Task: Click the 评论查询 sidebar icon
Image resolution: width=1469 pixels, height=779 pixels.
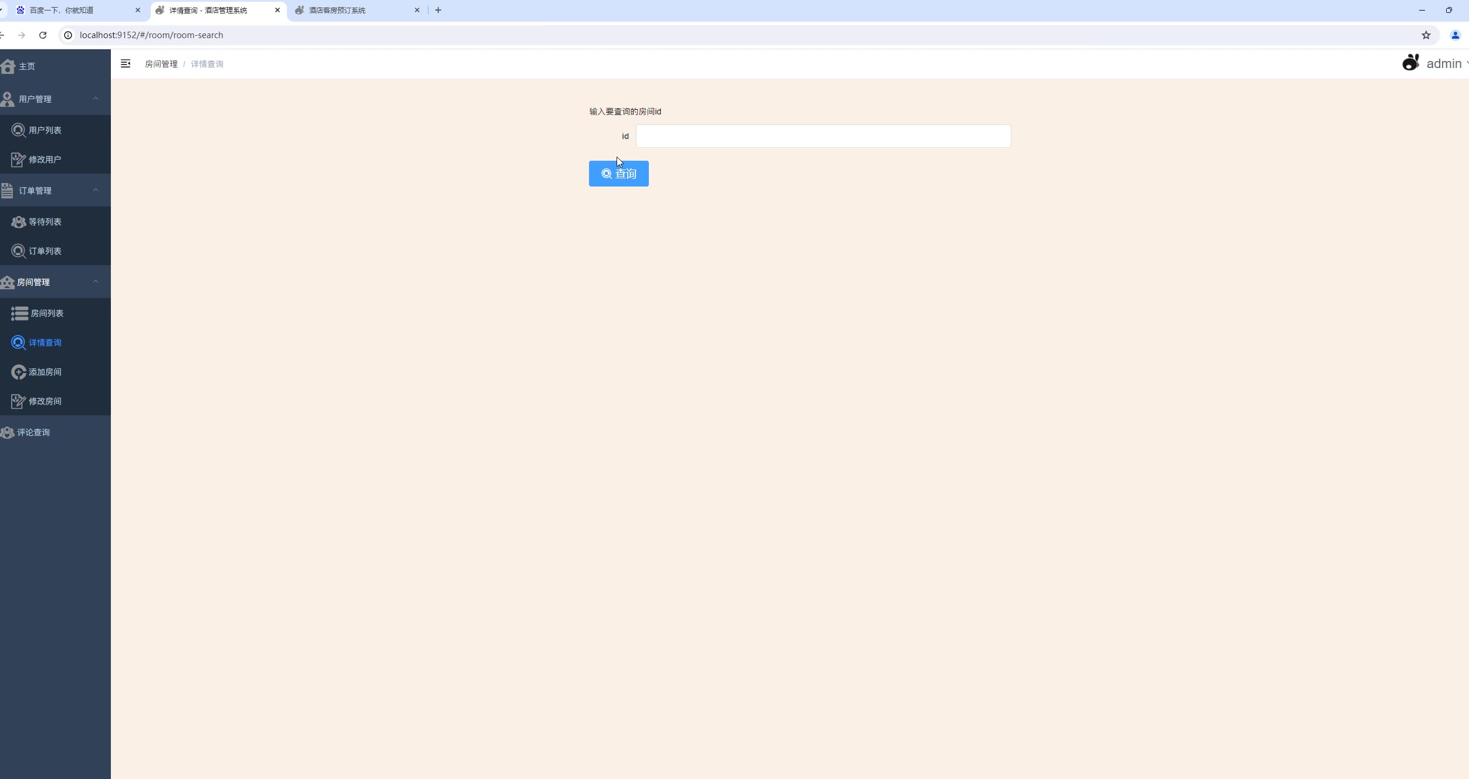Action: (8, 432)
